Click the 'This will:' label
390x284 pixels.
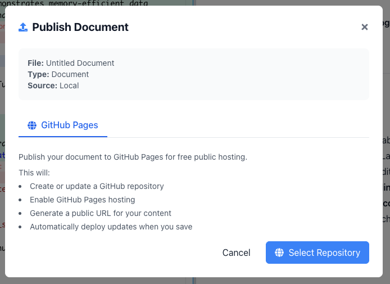click(x=34, y=173)
